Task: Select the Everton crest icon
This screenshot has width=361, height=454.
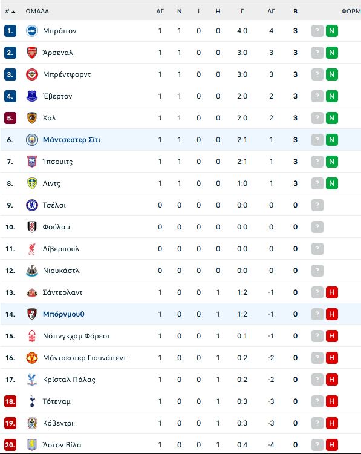Action: click(x=32, y=96)
